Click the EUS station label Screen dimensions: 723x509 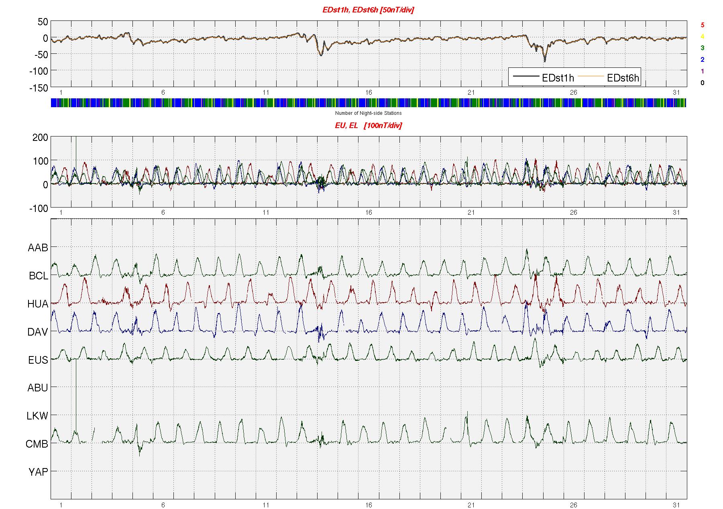coord(38,360)
